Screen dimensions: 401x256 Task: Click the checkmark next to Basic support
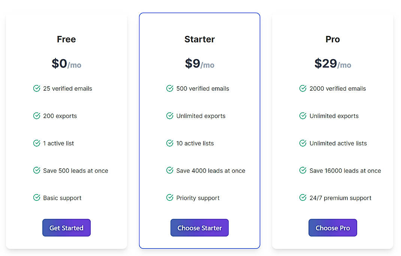click(x=36, y=198)
